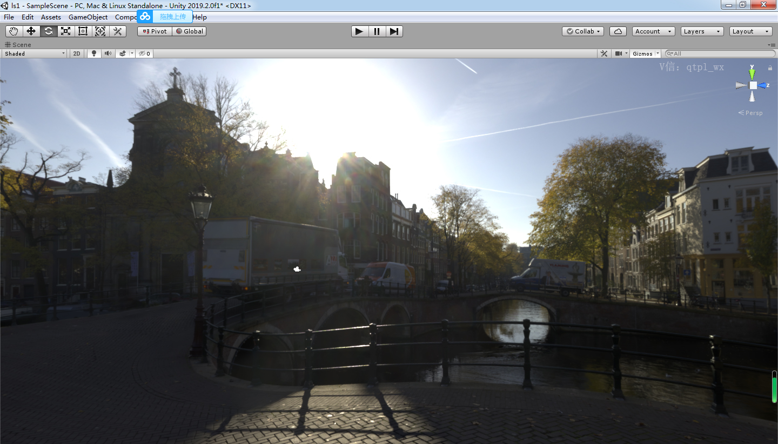Start Play mode
Image resolution: width=778 pixels, height=444 pixels.
coord(359,31)
